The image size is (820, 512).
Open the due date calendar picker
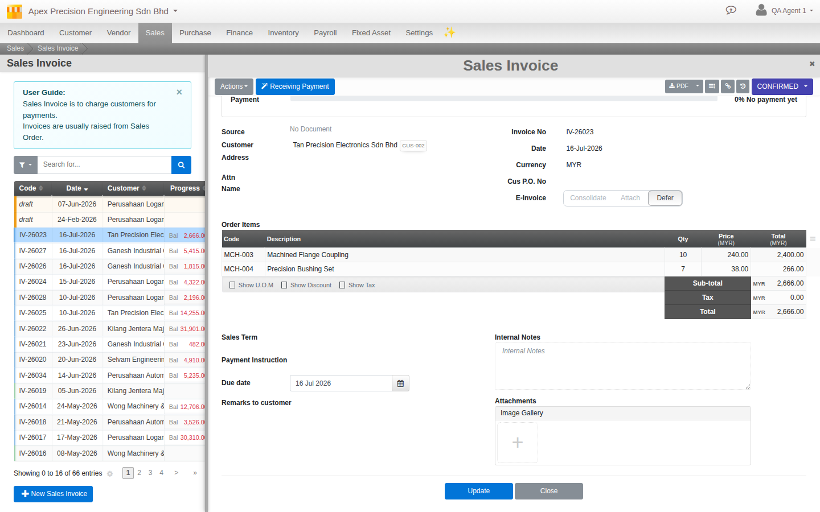coord(400,383)
